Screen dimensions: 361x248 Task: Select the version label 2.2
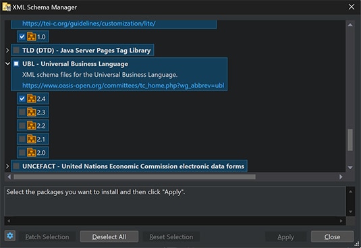[x=41, y=126]
